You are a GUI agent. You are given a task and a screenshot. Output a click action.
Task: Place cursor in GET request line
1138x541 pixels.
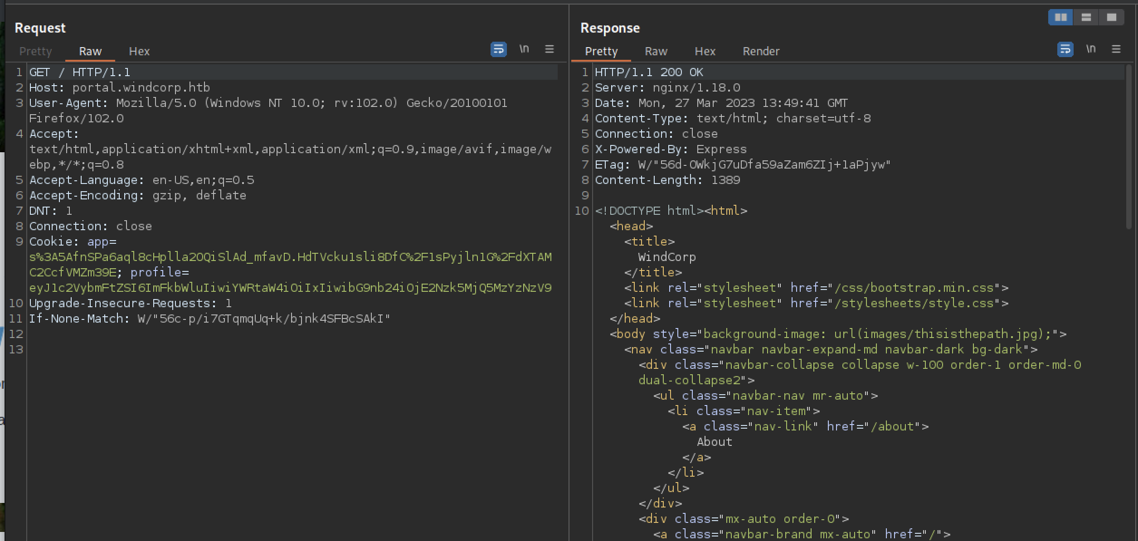[80, 72]
